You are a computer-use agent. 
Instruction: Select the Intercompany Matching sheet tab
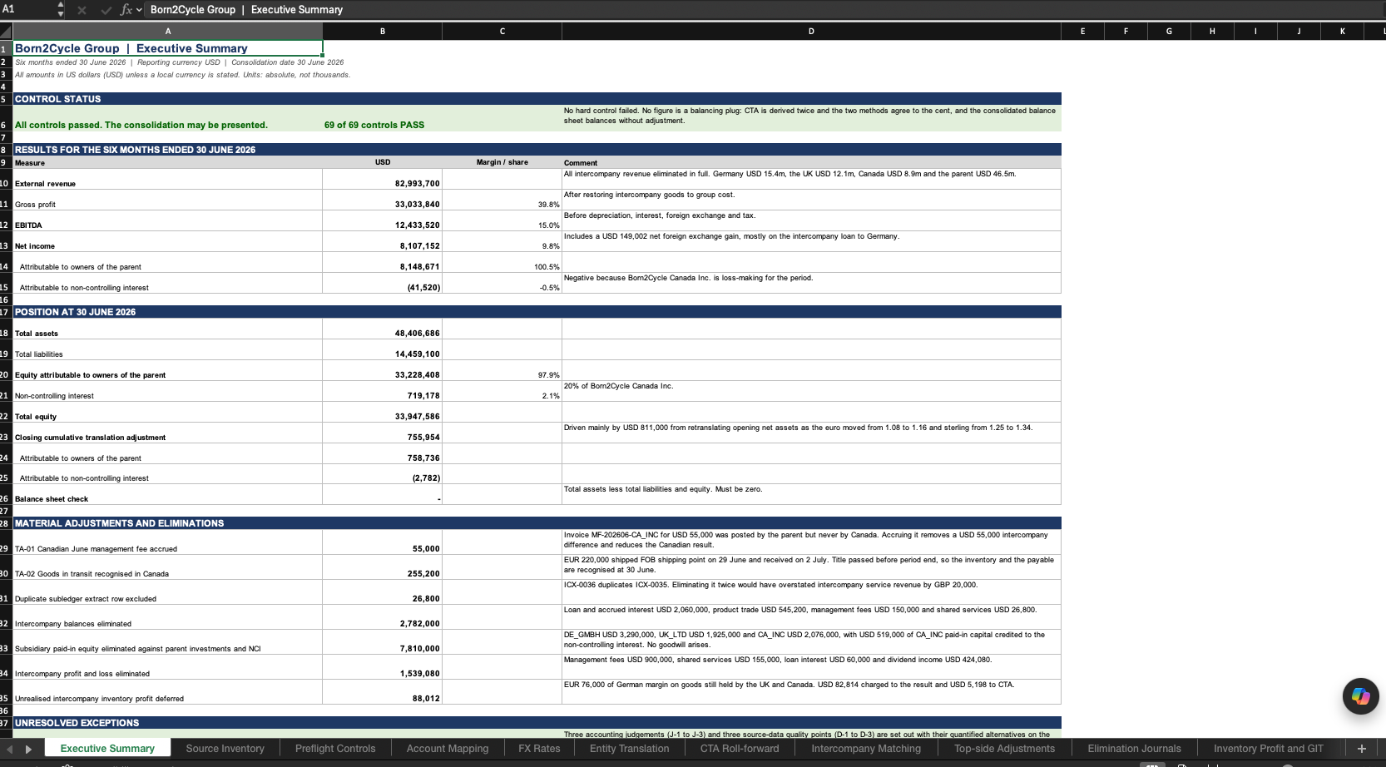click(866, 749)
